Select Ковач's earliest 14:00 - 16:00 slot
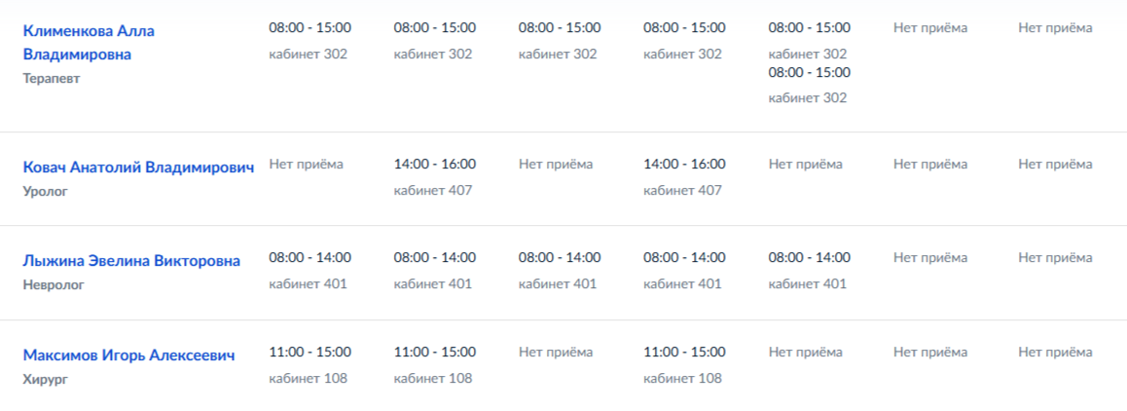1127x411 pixels. tap(435, 164)
